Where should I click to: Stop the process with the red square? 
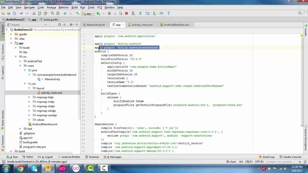pos(127,13)
